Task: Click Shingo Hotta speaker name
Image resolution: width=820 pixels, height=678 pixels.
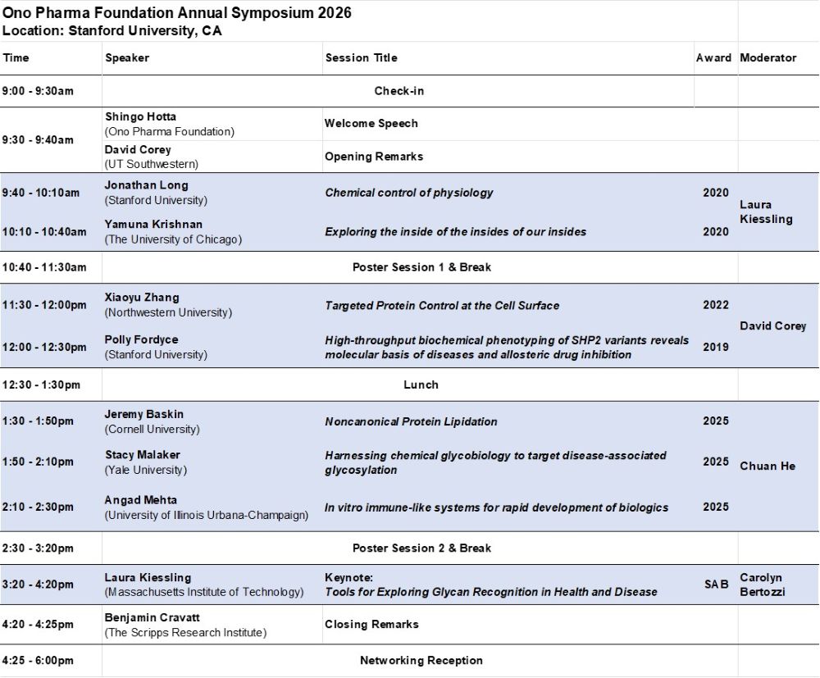Action: (140, 117)
